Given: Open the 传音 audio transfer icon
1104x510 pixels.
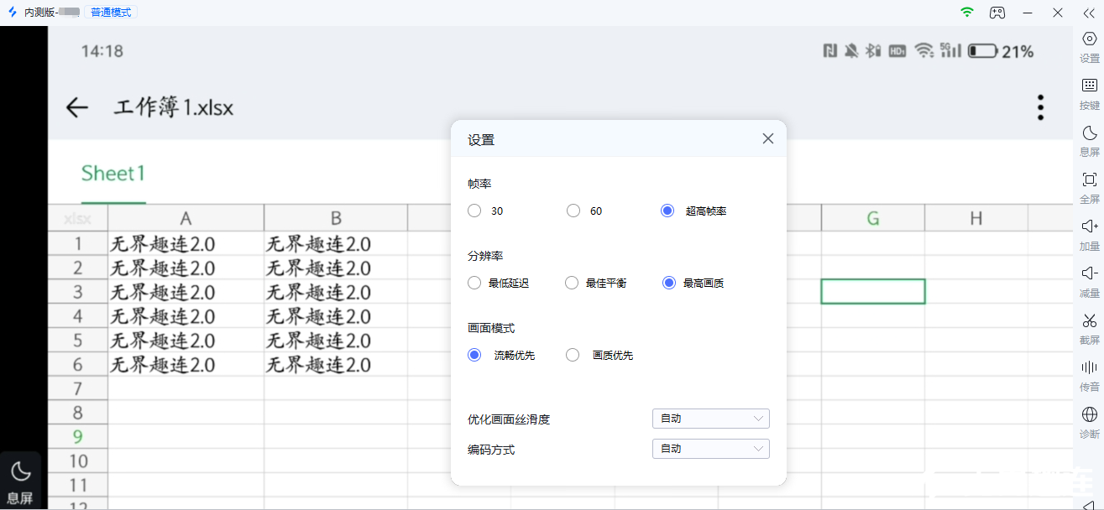Looking at the screenshot, I should coord(1089,367).
